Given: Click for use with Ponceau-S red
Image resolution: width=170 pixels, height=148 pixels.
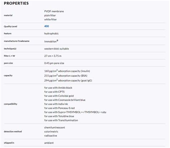Looking at the screenshot, I should (x=60, y=108).
